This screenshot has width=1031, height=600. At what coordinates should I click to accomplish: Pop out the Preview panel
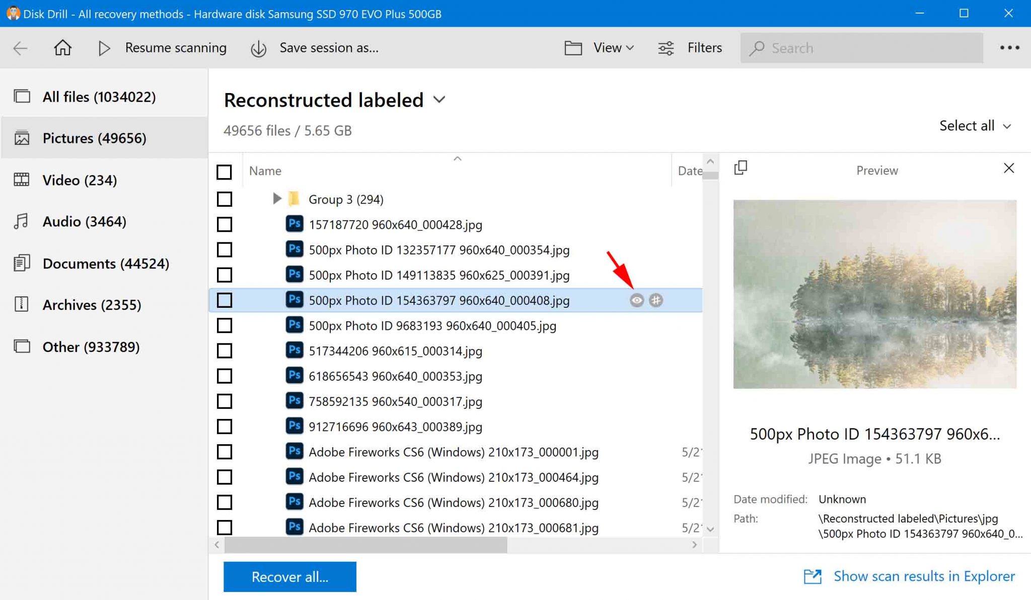pos(740,168)
